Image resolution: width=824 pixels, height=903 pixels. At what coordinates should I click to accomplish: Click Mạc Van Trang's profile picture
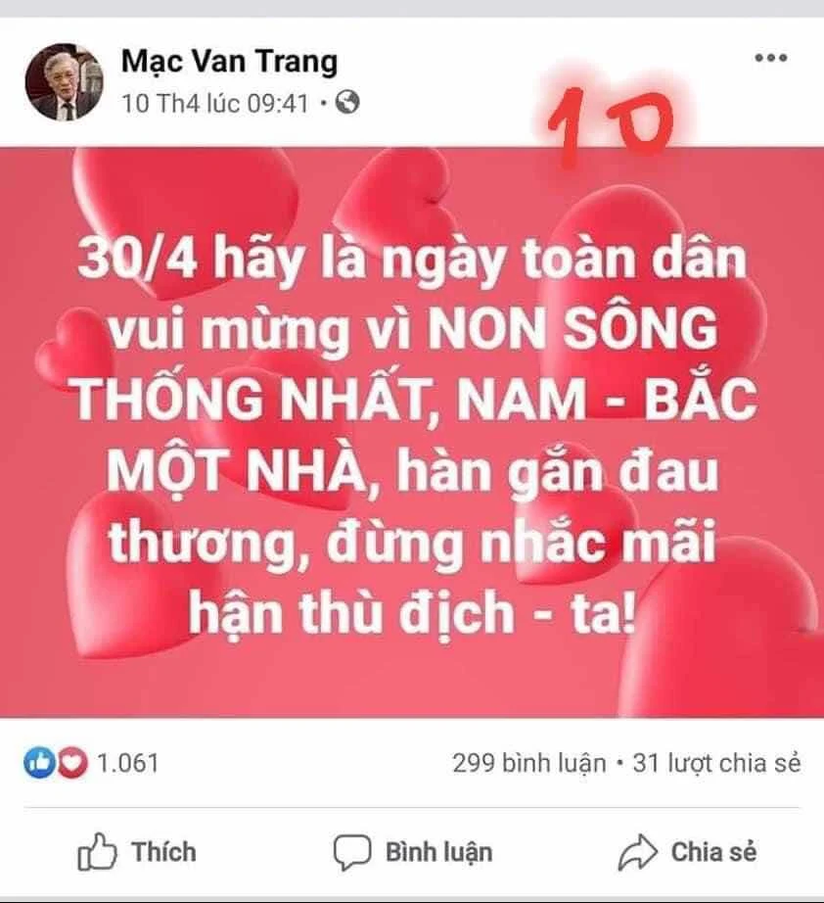click(64, 81)
